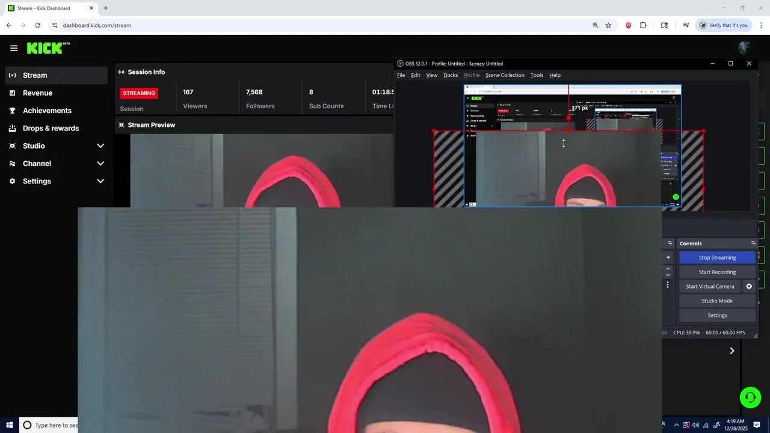The width and height of the screenshot is (770, 433).
Task: Go back in the browser
Action: (8, 25)
